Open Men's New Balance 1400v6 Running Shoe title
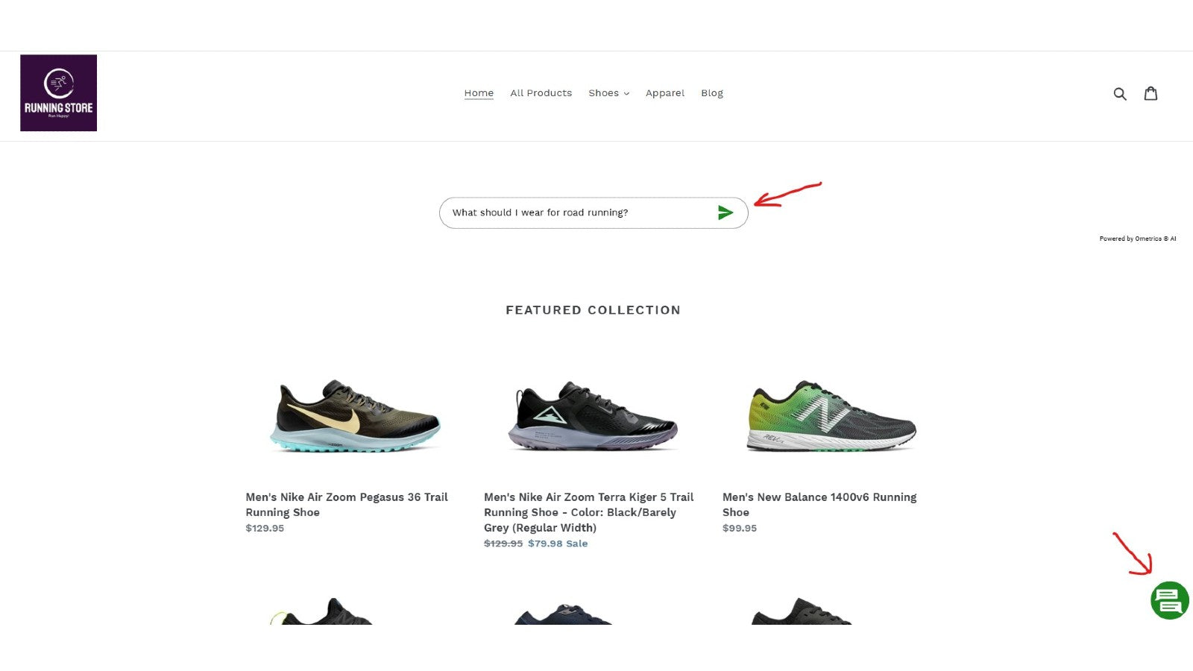Screen dimensions: 1193x671 click(819, 505)
